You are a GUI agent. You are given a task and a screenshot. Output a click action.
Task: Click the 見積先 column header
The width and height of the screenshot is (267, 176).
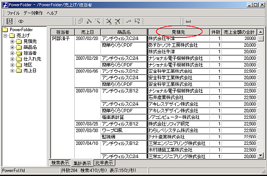pos(179,32)
